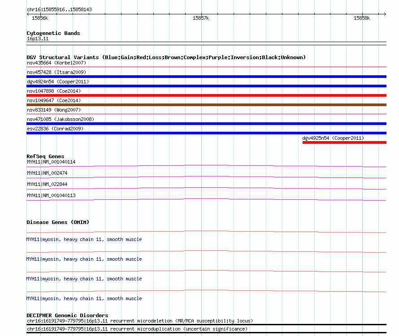Click the left arrow at ruler start
The image size is (399, 336).
tap(28, 14)
